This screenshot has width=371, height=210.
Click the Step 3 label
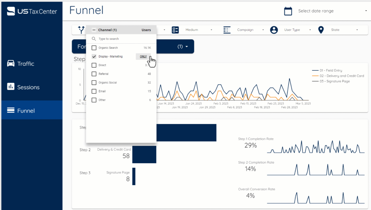click(85, 173)
